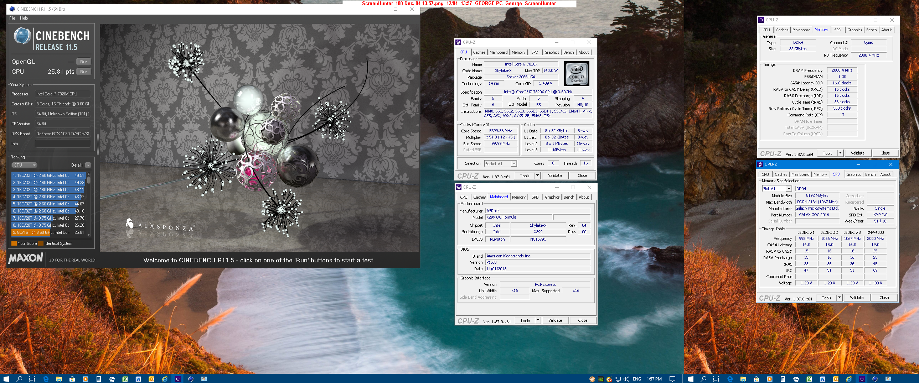Click the network status tray icon
Screen dimensions: 919x383
tap(618, 379)
